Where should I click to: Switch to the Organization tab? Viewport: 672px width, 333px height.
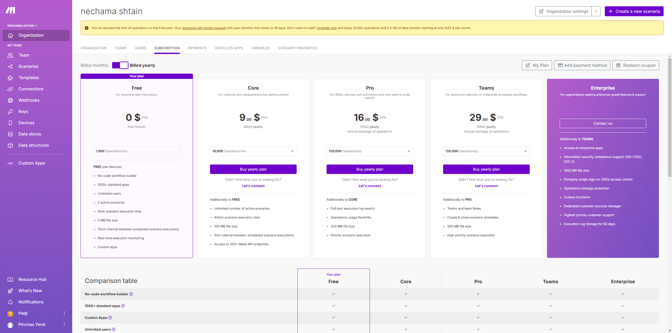93,48
